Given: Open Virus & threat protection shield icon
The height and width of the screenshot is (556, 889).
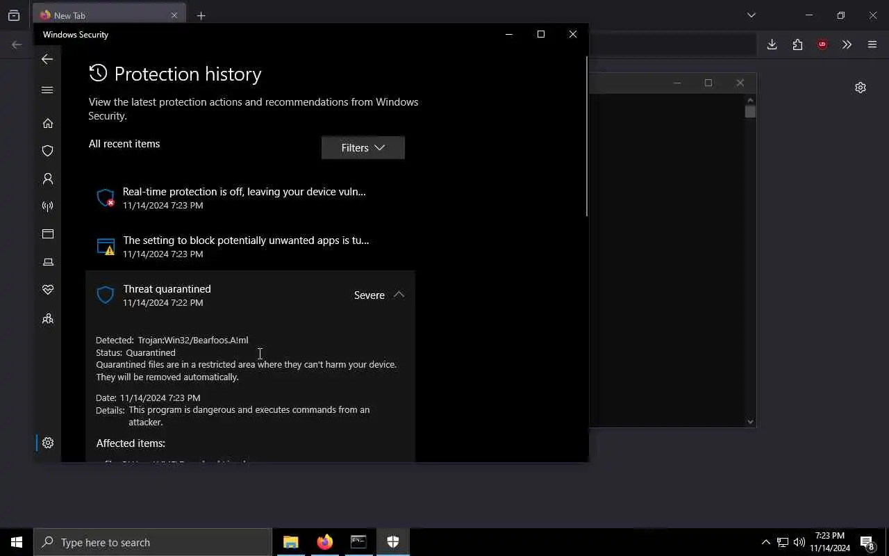Looking at the screenshot, I should pyautogui.click(x=48, y=151).
